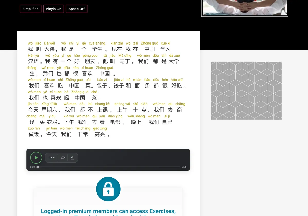Click the word 晚上 in the passage

[136, 122]
